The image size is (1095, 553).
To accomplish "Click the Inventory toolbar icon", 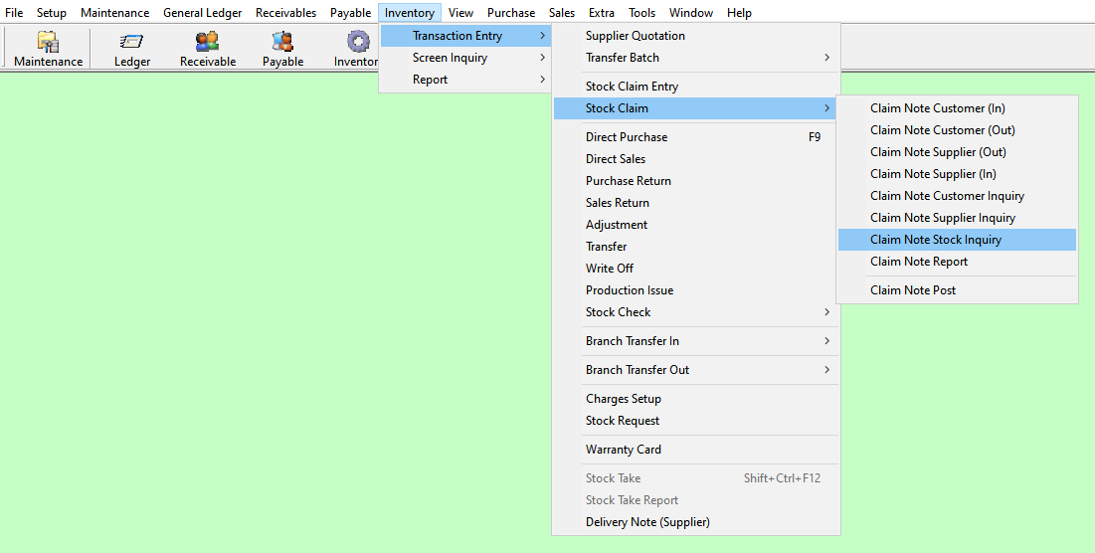I will (357, 48).
